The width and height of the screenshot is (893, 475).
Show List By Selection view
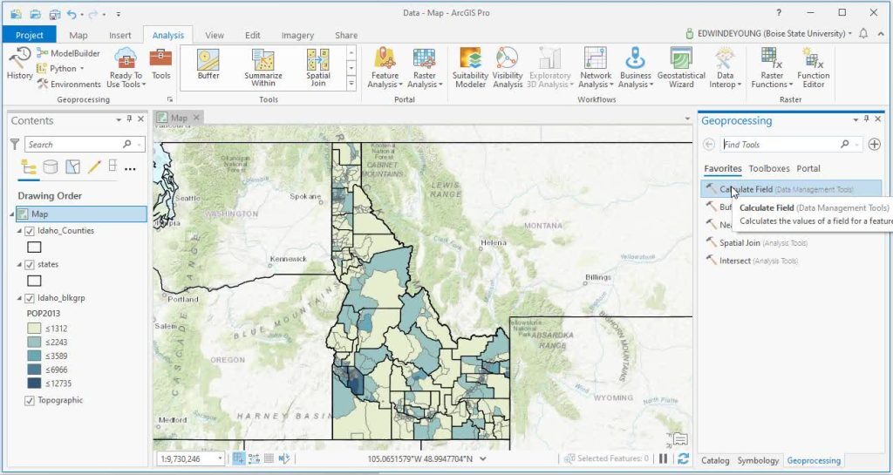[72, 166]
